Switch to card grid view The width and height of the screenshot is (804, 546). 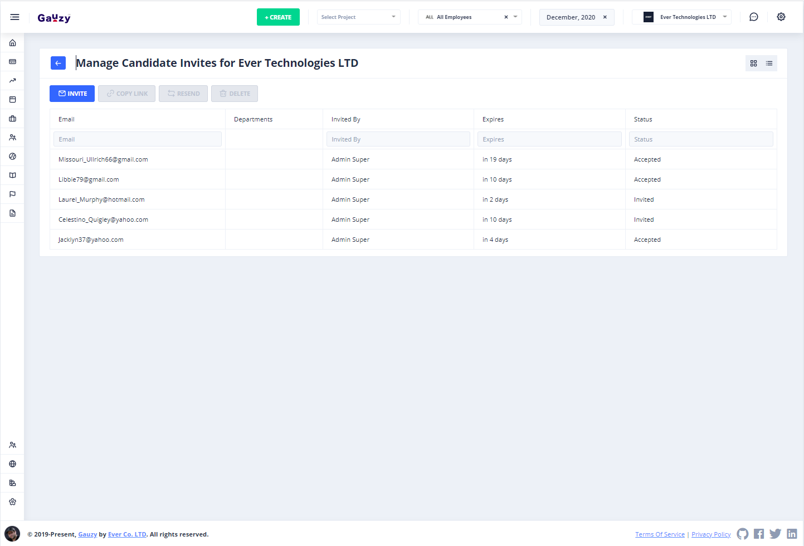point(753,64)
